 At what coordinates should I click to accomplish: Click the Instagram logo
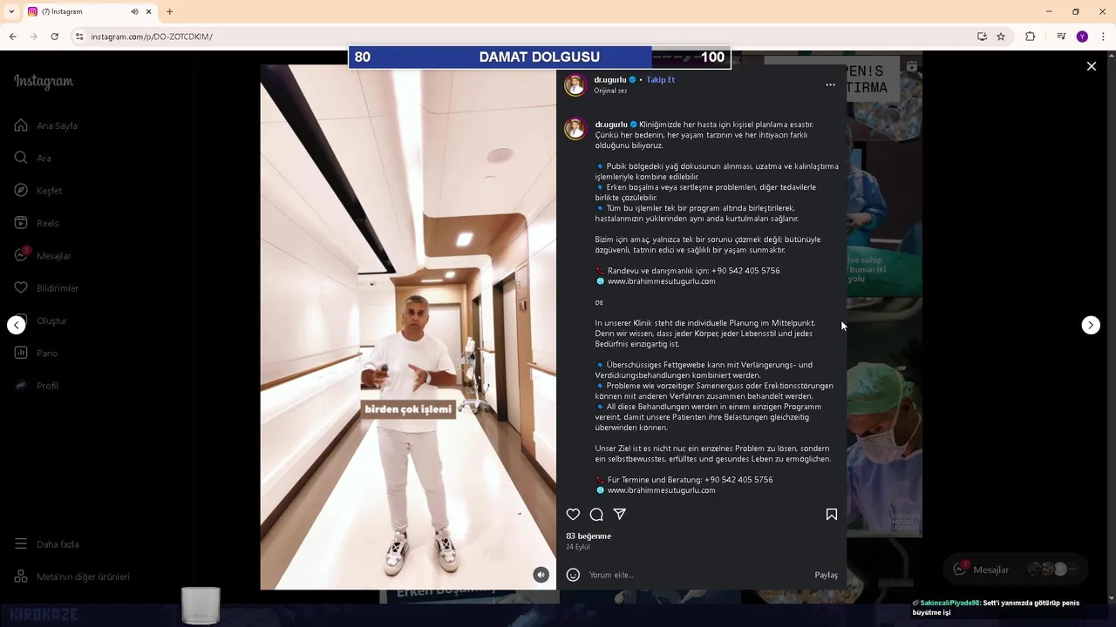(x=44, y=82)
